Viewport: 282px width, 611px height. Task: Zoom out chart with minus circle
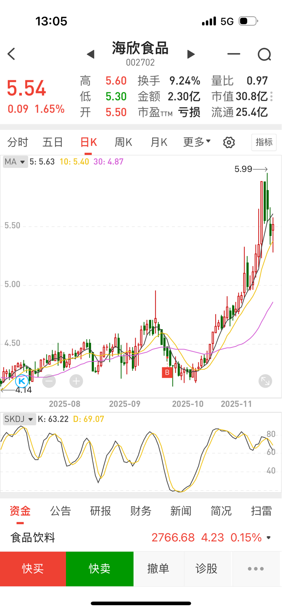[x=49, y=381]
